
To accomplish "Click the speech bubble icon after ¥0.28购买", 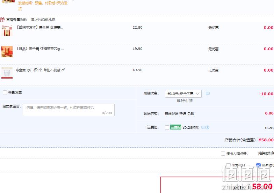I will pos(203,127).
